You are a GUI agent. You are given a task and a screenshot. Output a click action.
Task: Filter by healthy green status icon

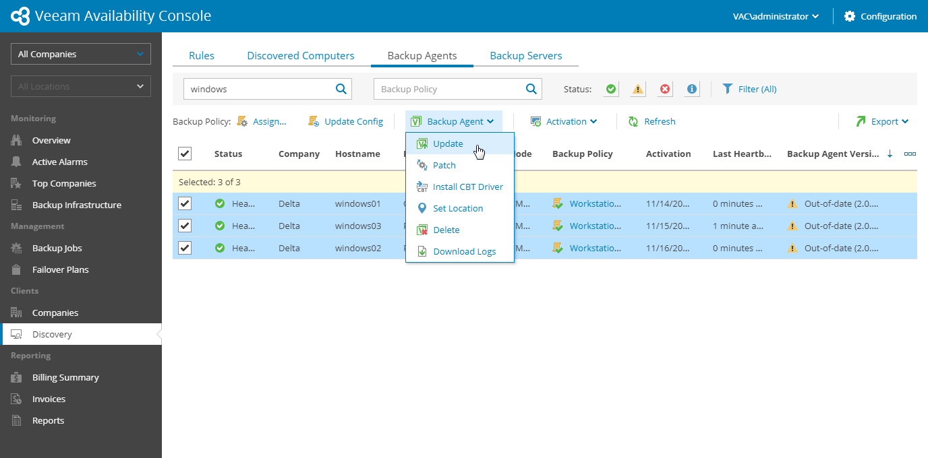(x=611, y=89)
